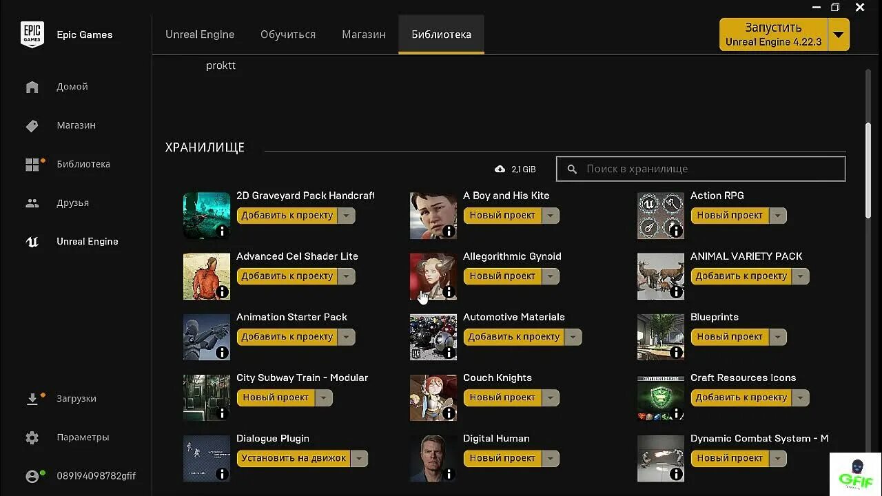Expand dropdown arrow for A Boy and His Kite
The image size is (882, 496).
550,216
